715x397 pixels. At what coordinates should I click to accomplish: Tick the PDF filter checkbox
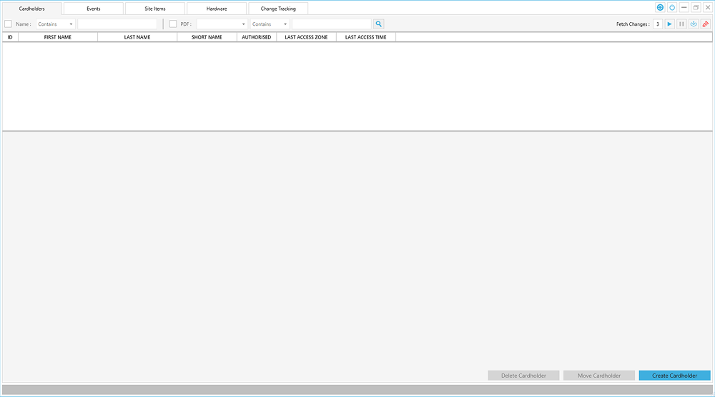tap(173, 24)
